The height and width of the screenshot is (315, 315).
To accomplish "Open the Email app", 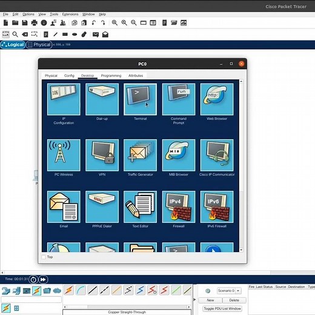I will pos(64,207).
